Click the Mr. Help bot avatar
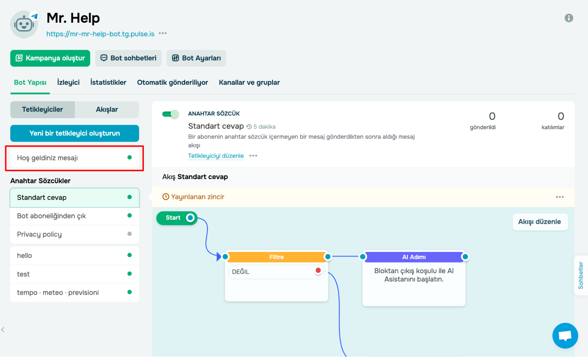588x357 pixels. (24, 24)
